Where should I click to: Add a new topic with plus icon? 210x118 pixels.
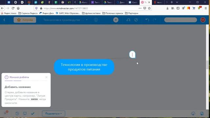point(116,20)
